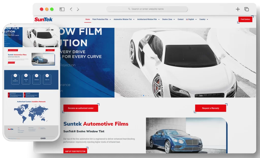This screenshot has width=260, height=158.
Task: Open the Contact page from the navigation
Action: point(181,19)
